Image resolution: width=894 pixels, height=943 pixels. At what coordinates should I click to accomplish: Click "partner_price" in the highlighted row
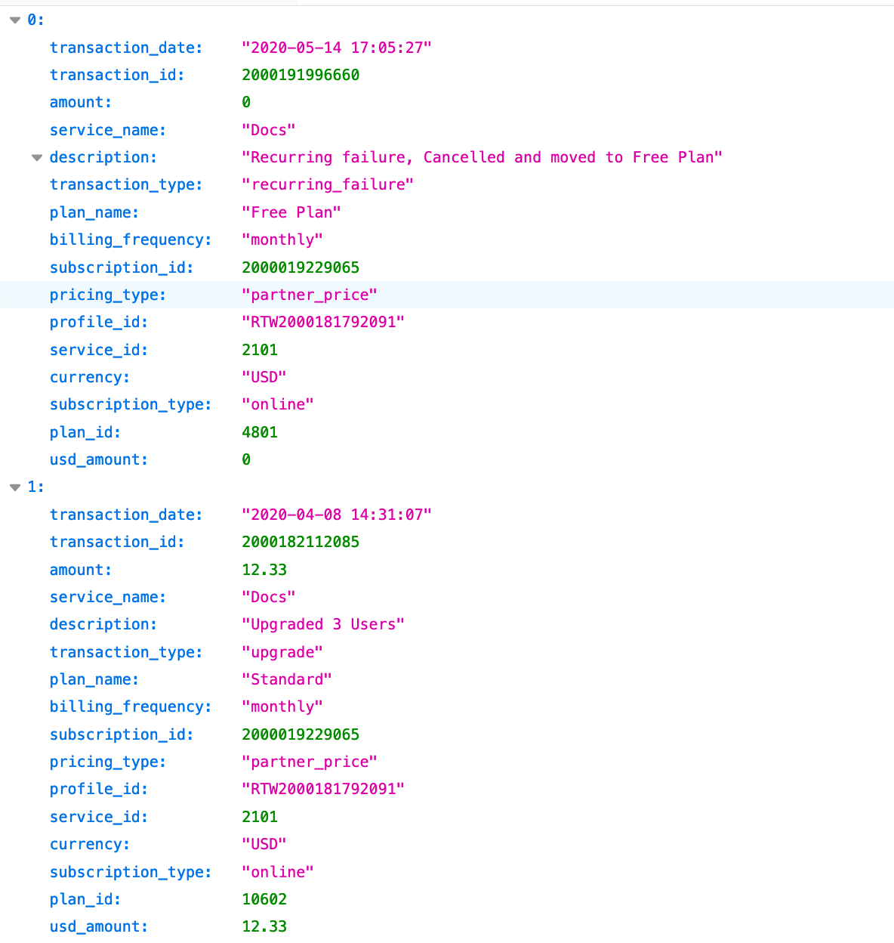[310, 295]
